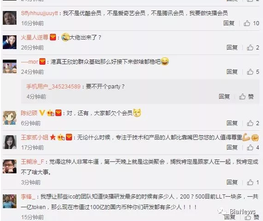Click 陈纪硕's cartoon avatar
The image size is (263, 221).
(10, 118)
